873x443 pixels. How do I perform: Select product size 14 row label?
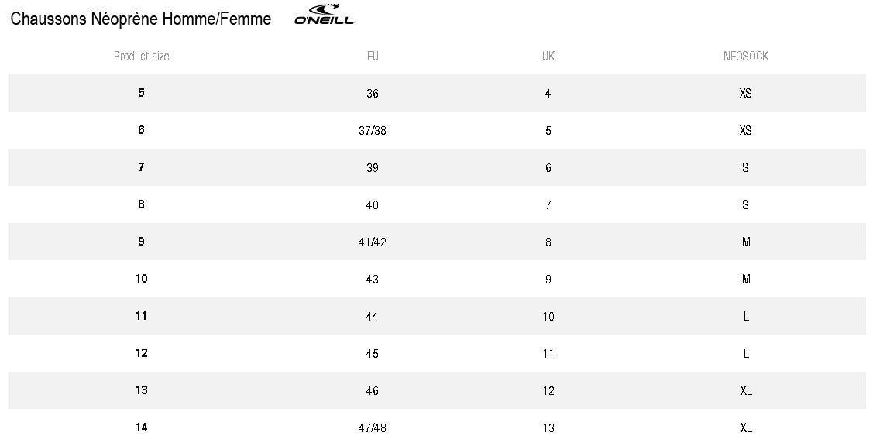(142, 428)
